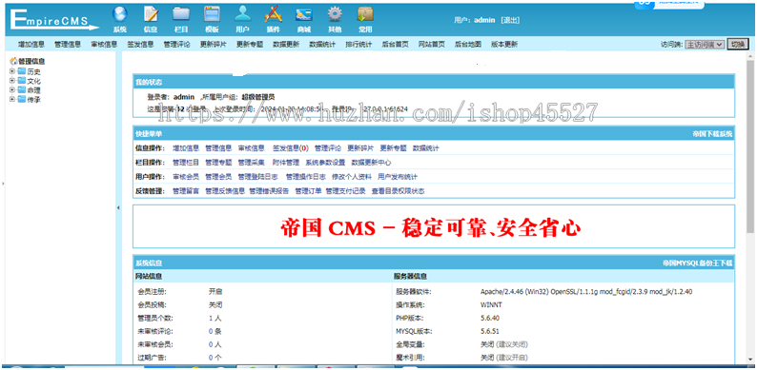The image size is (757, 370).
Task: Click the 切换 button
Action: (737, 45)
